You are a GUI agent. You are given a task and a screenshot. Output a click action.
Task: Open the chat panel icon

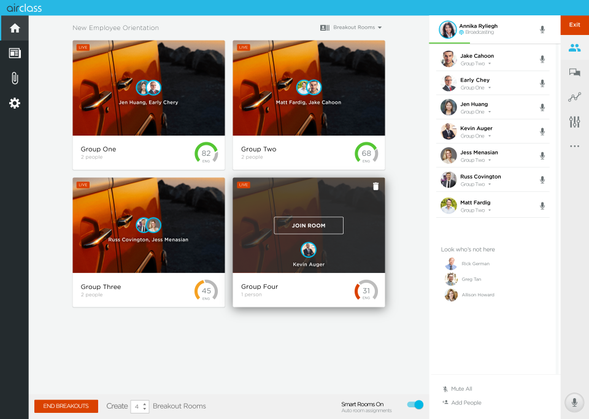pyautogui.click(x=574, y=72)
